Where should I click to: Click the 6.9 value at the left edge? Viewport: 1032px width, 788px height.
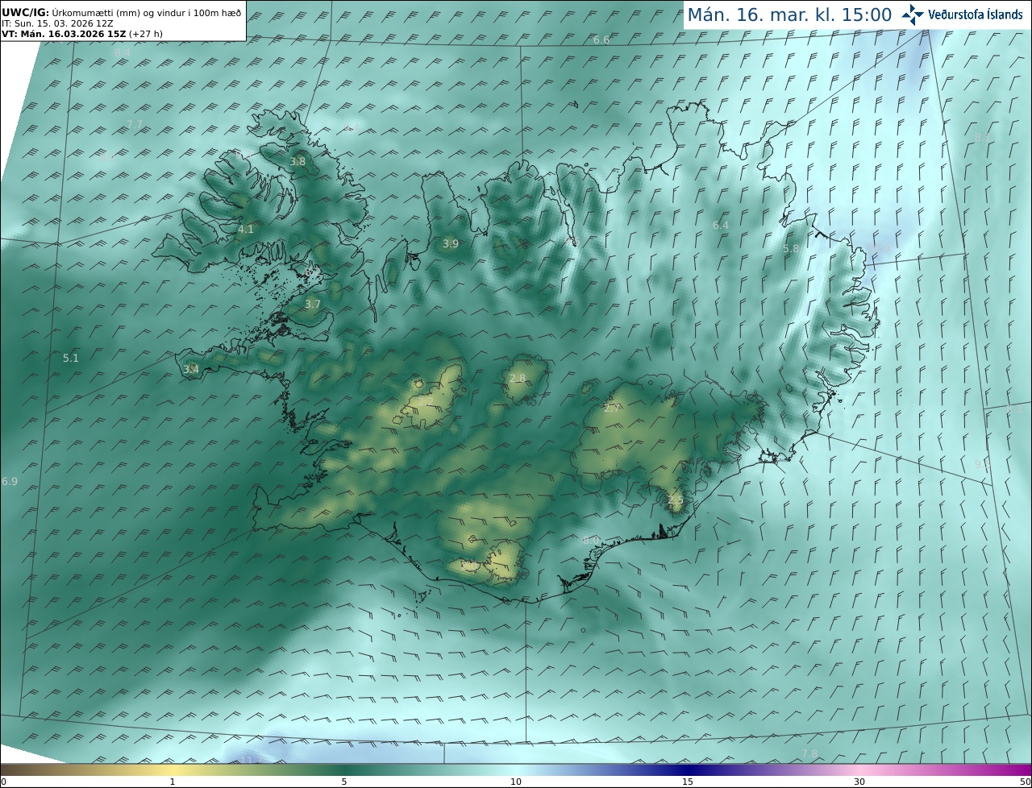pyautogui.click(x=10, y=481)
